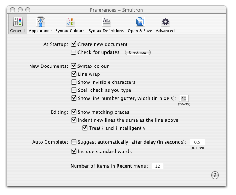Viewport: 236px width, 195px height.
Task: Uncheck the Line wrap option
Action: click(x=74, y=74)
